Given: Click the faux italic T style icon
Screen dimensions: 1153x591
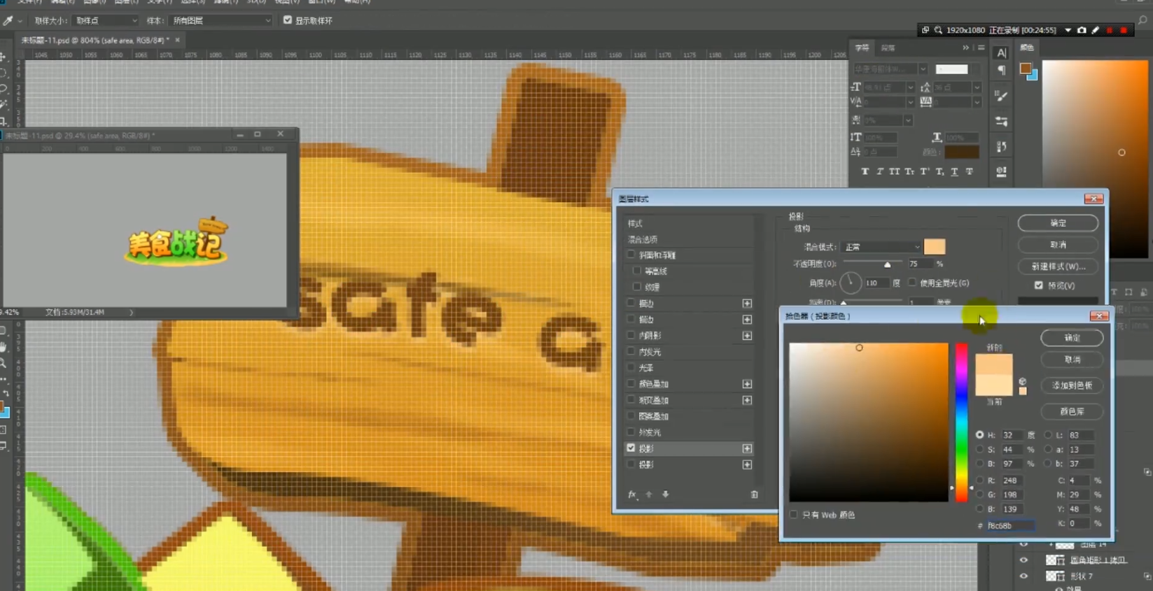Looking at the screenshot, I should point(880,171).
